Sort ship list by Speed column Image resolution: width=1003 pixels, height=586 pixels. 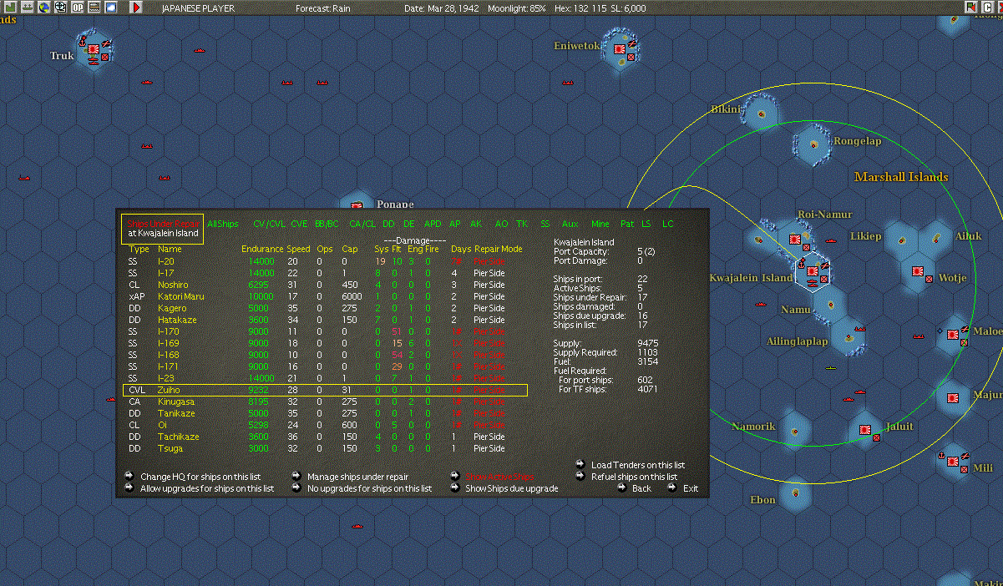click(298, 249)
